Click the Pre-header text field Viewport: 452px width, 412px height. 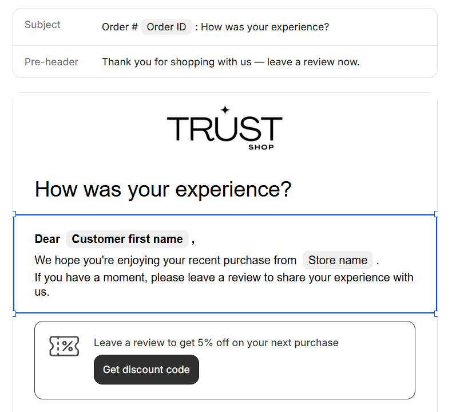point(231,62)
